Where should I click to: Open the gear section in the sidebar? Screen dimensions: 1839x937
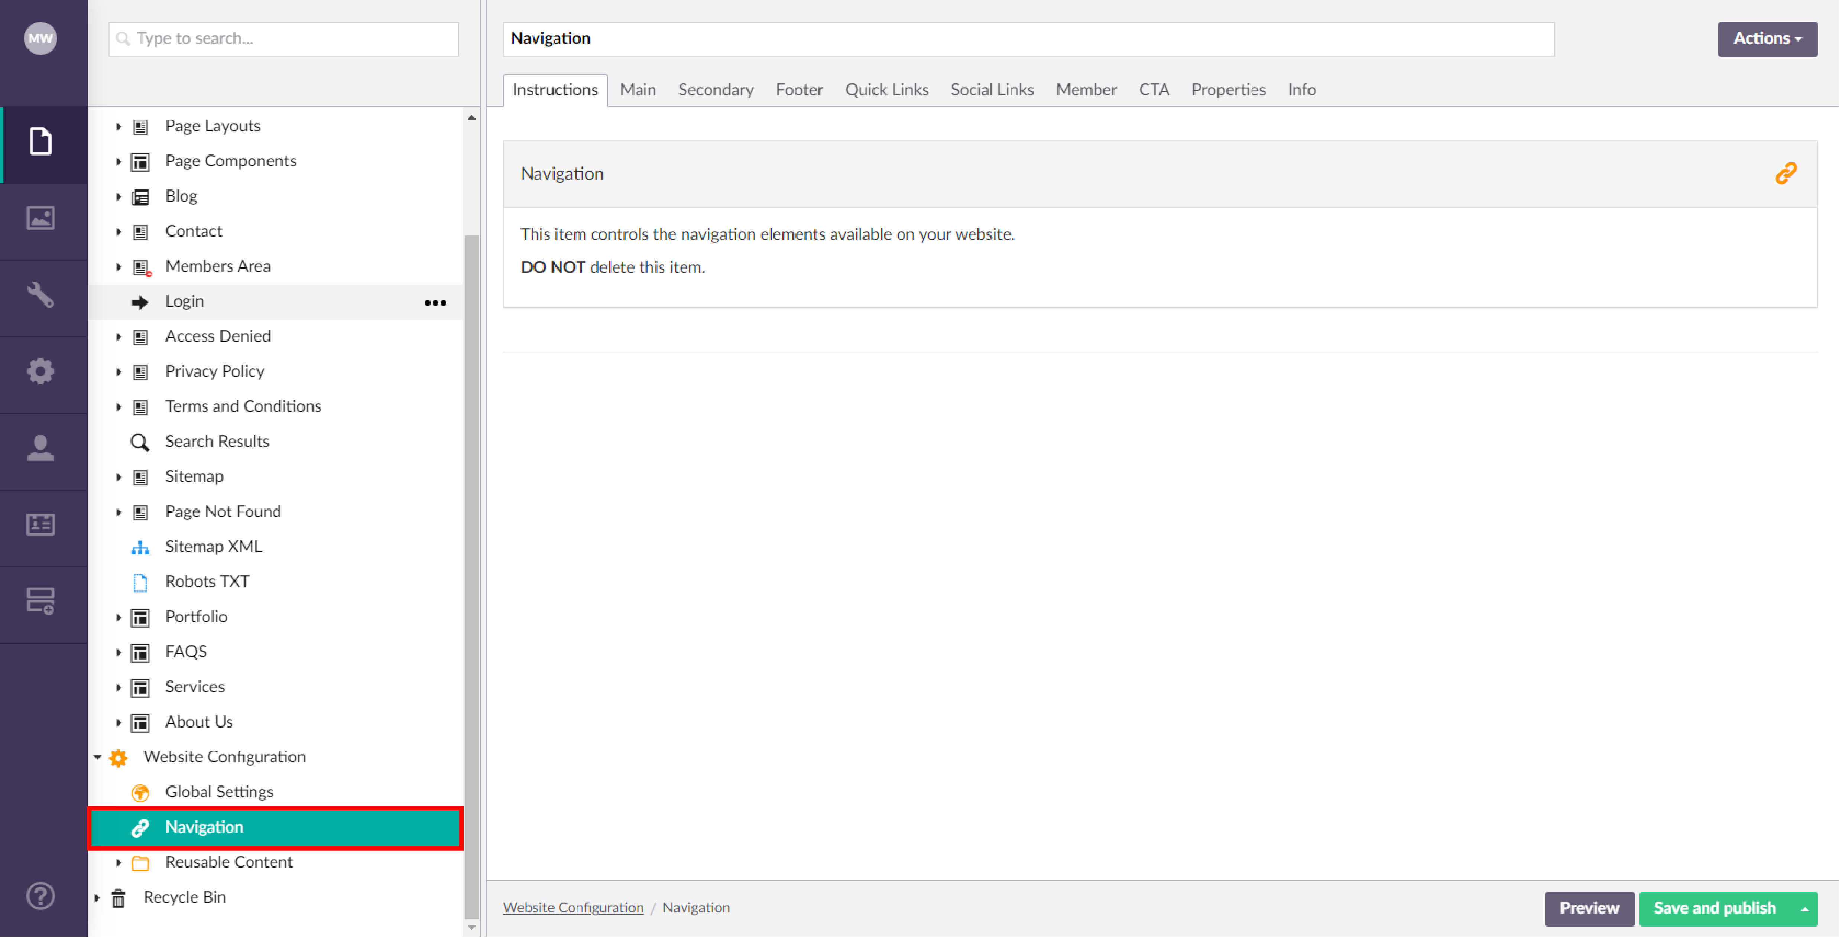(x=41, y=371)
